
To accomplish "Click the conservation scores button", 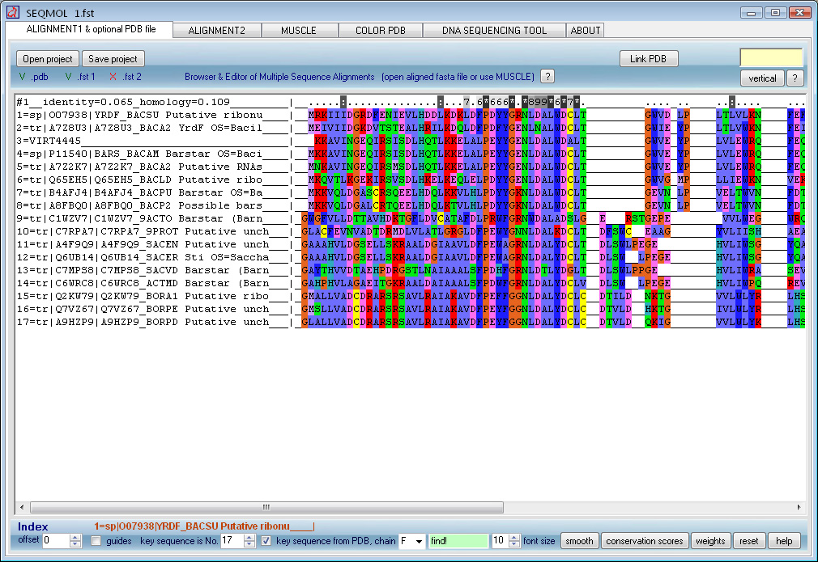I will coord(645,541).
